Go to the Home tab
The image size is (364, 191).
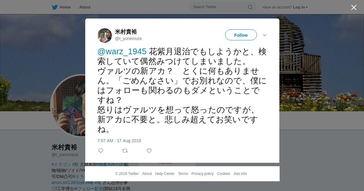[x=62, y=7]
